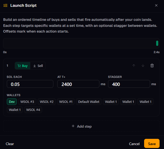Deselect the Dev wallet chip
Screen dimensions: 164x149
[x=12, y=102]
